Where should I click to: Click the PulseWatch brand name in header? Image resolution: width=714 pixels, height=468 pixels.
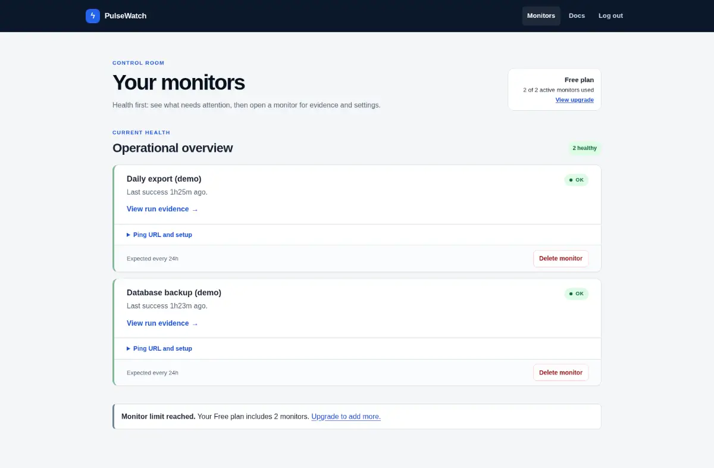tap(126, 16)
